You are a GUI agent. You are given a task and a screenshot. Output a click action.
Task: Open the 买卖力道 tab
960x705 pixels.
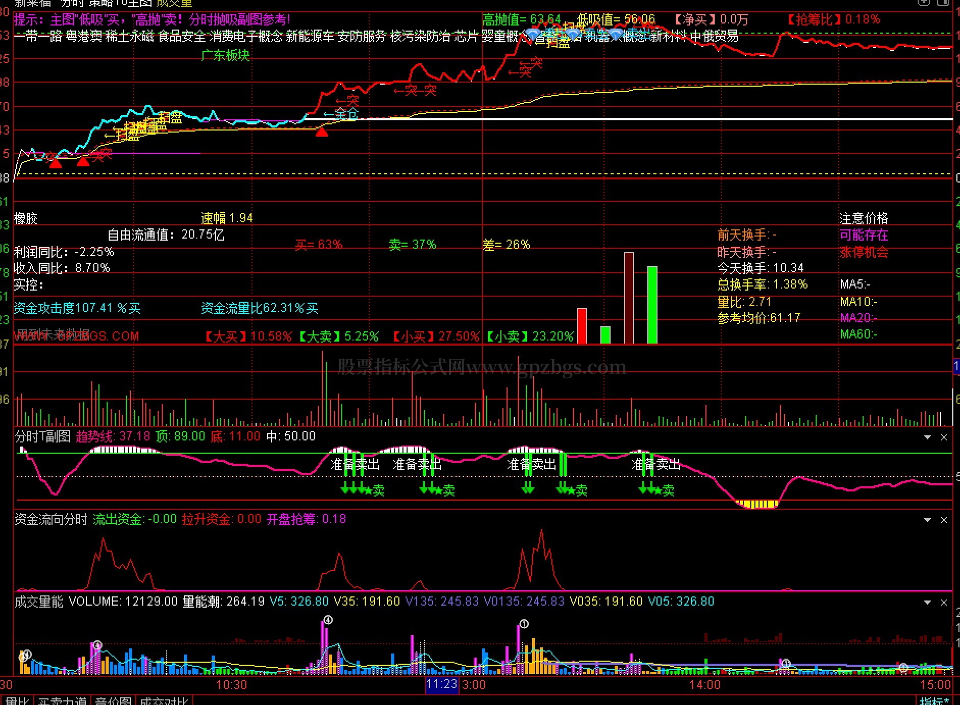[x=62, y=700]
